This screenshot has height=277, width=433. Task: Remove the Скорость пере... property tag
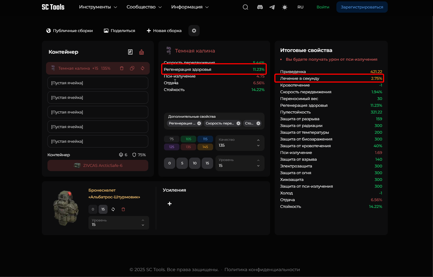[238, 123]
